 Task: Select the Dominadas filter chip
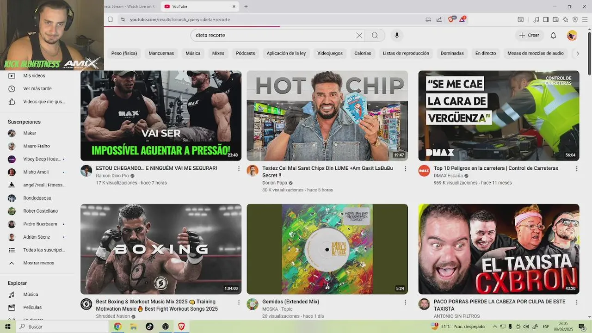tap(452, 53)
